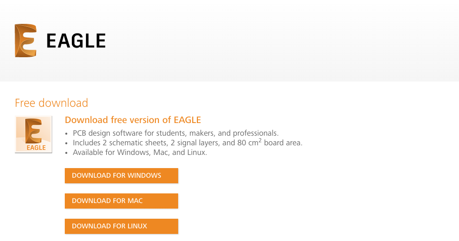Select the Download for Linux button

click(121, 226)
